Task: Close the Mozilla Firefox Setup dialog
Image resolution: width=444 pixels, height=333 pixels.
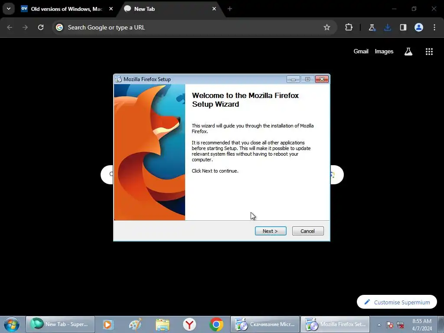Action: (x=322, y=79)
